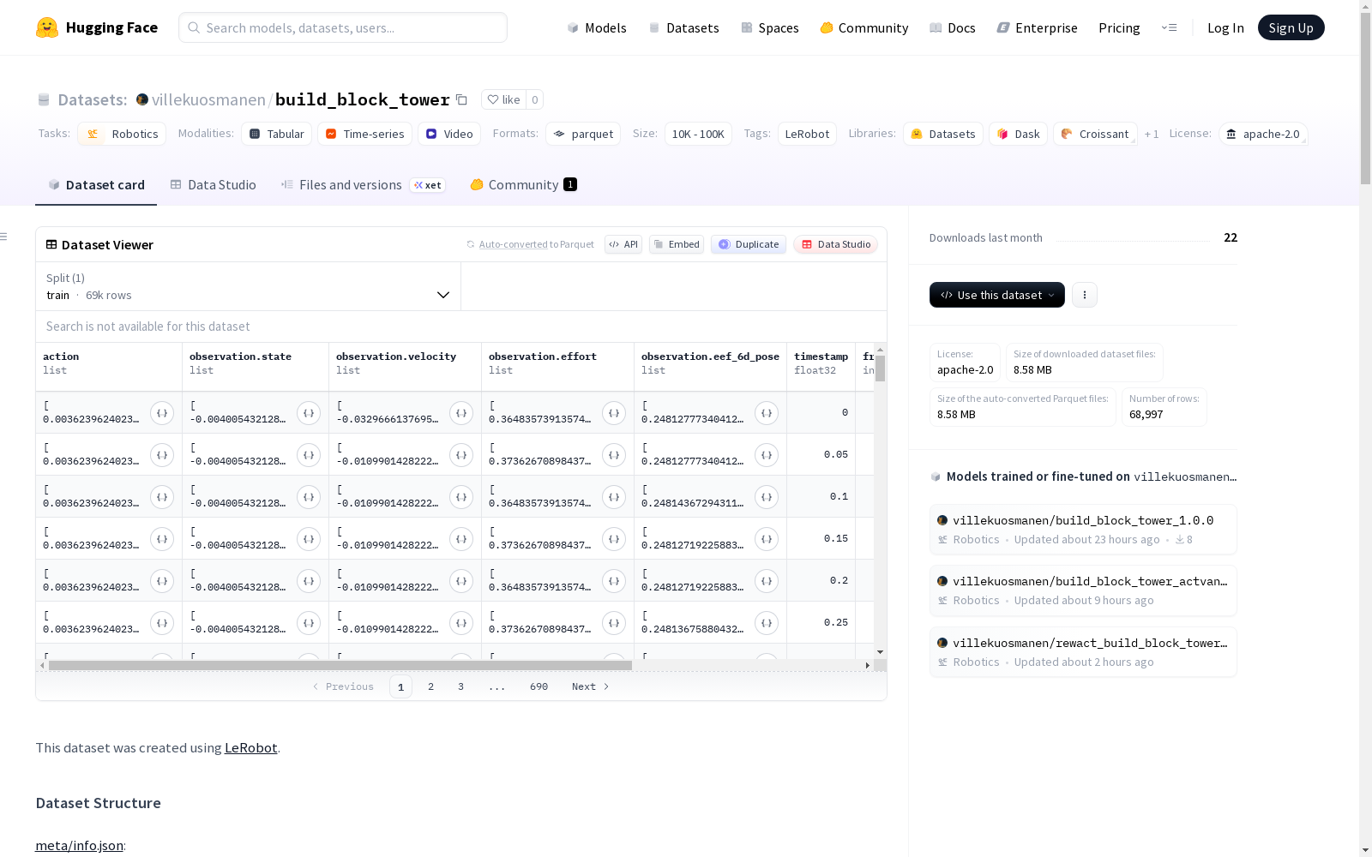Expand eef_6d_pose cell in timestamp 0.15 row
Viewport: 1372px width, 857px height.
pos(767,539)
